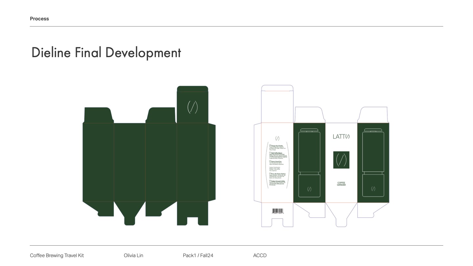Open the Coffee Brewing Travel Kit footer link
The height and width of the screenshot is (266, 473).
57,255
